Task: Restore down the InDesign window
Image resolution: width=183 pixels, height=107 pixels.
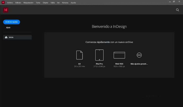Action: click(174, 2)
